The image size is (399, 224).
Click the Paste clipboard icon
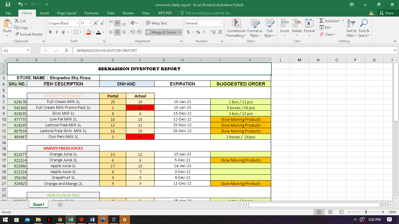[7, 24]
